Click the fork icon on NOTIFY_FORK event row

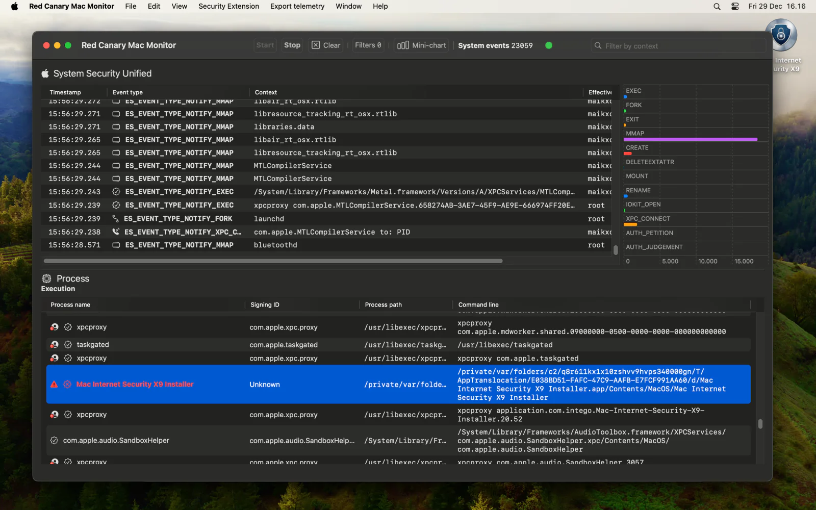[116, 219]
